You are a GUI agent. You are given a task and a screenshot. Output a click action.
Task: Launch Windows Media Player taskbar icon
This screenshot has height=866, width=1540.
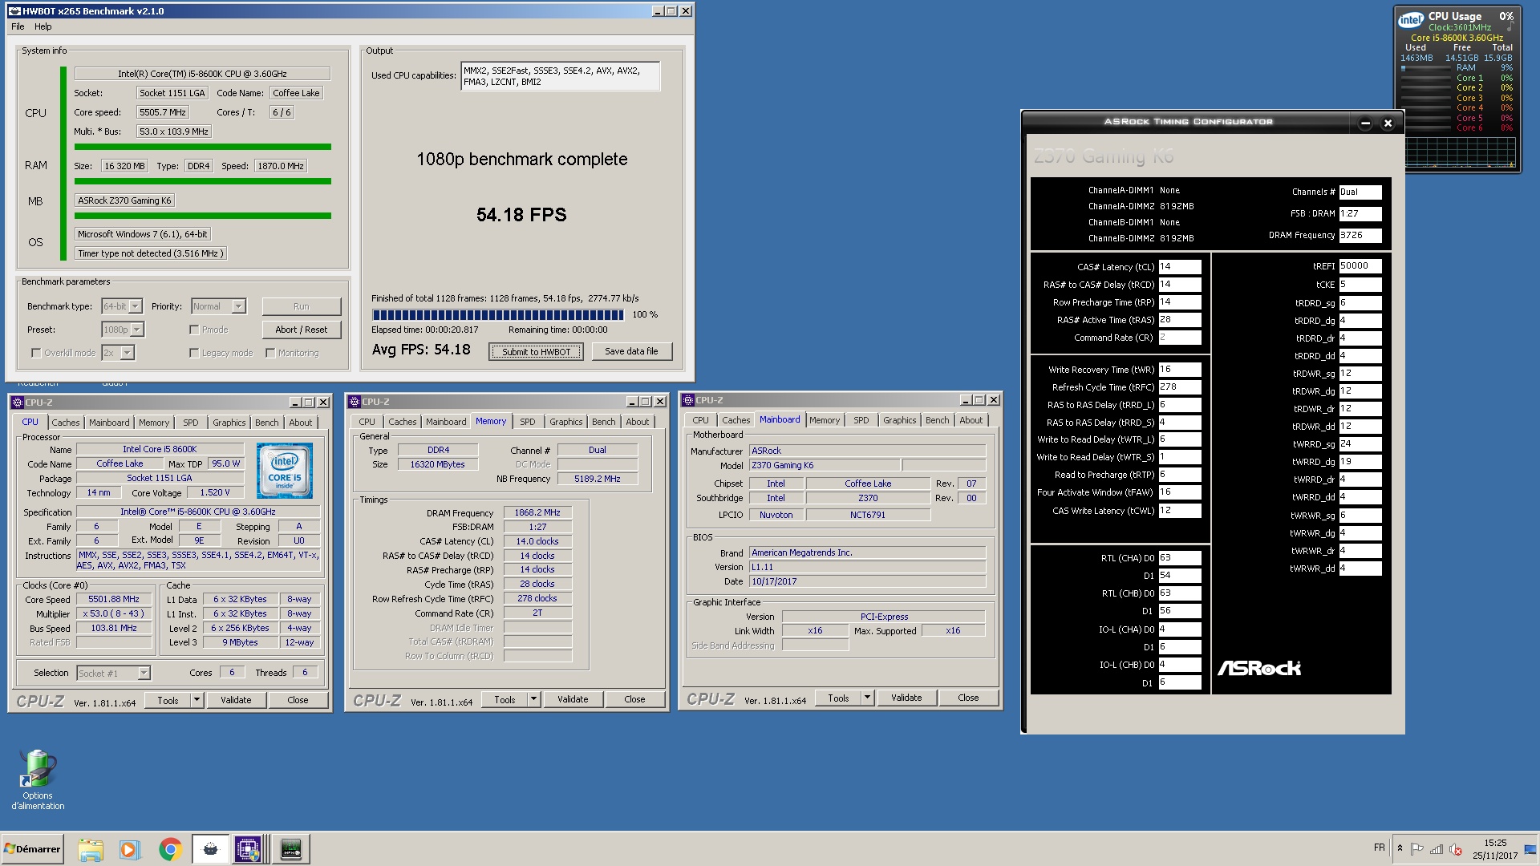[129, 849]
